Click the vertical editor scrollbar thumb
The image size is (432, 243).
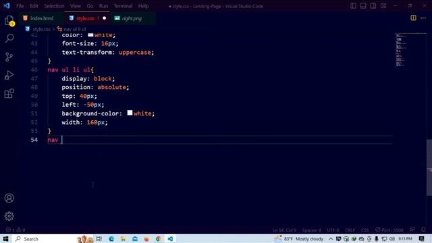(x=429, y=168)
